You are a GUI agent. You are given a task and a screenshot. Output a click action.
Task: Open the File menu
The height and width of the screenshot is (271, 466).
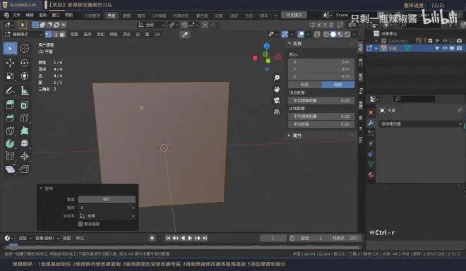click(16, 15)
